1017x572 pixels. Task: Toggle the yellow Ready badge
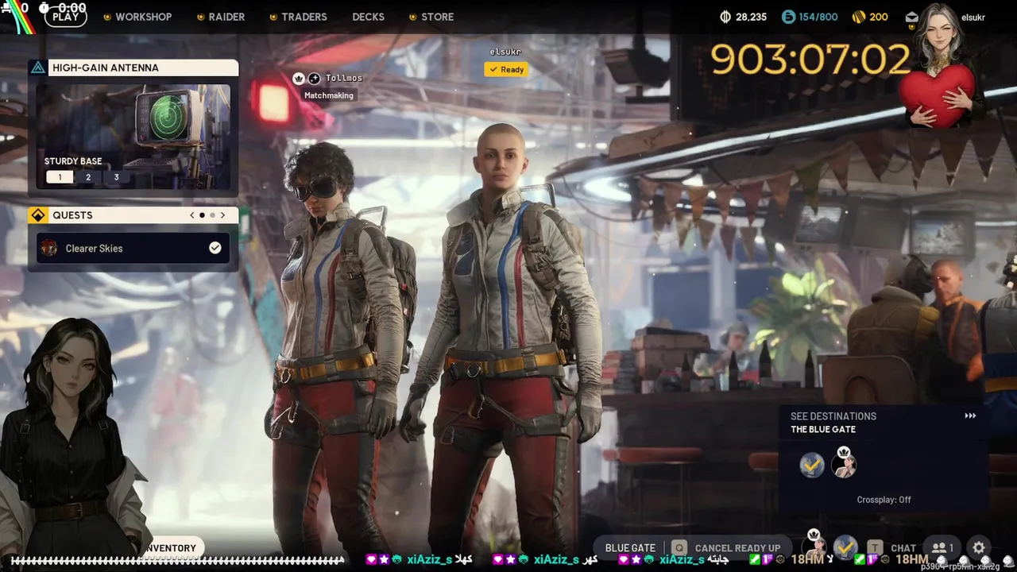click(506, 70)
